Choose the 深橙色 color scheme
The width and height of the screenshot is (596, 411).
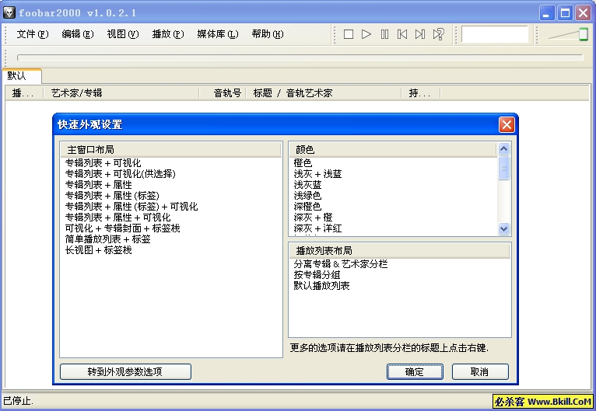[x=307, y=207]
